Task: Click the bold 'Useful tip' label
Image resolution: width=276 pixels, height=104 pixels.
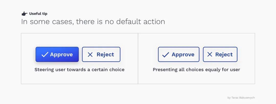Action: pyautogui.click(x=38, y=14)
